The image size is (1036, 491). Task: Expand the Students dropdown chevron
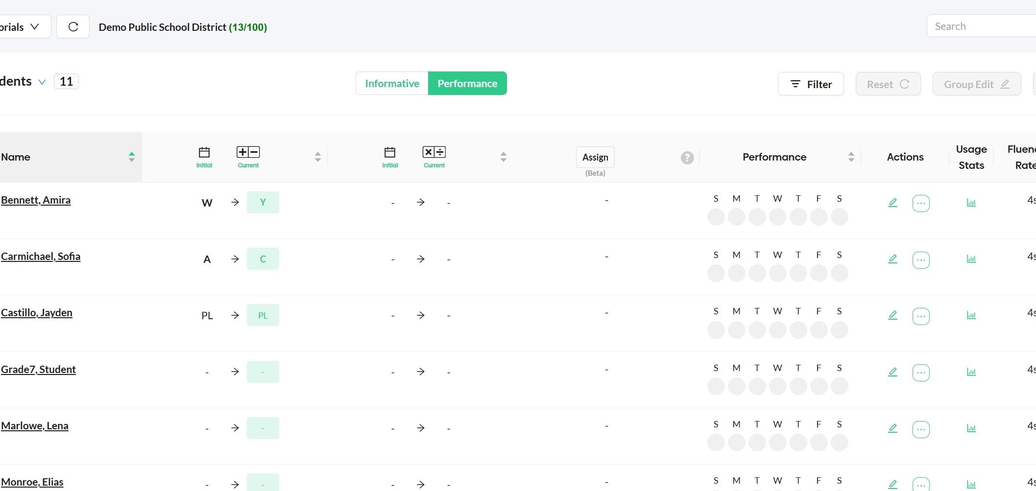coord(42,82)
